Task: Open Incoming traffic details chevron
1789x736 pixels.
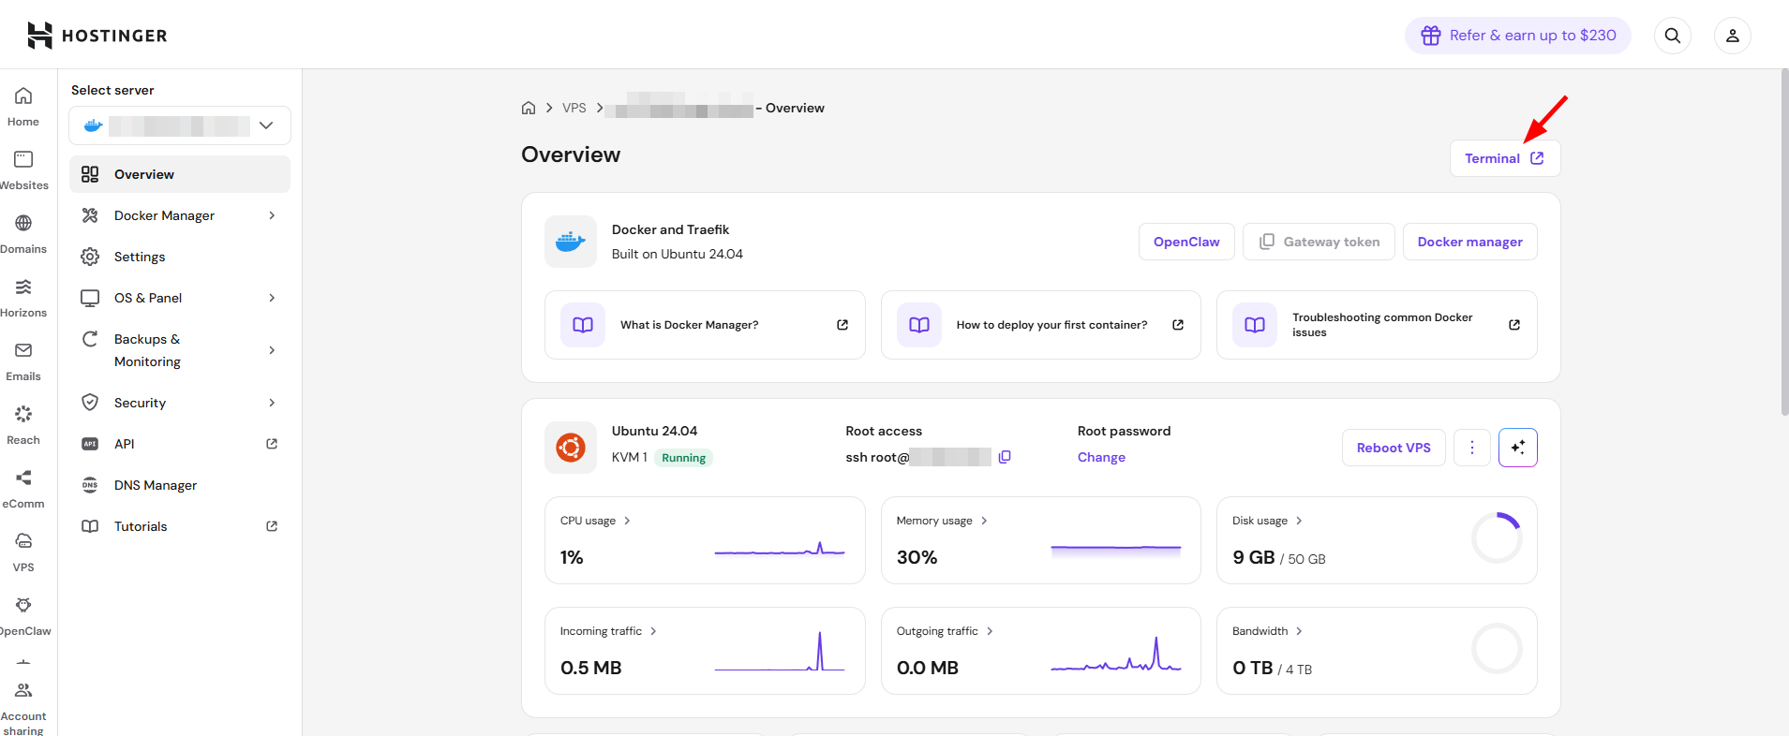Action: pyautogui.click(x=653, y=631)
